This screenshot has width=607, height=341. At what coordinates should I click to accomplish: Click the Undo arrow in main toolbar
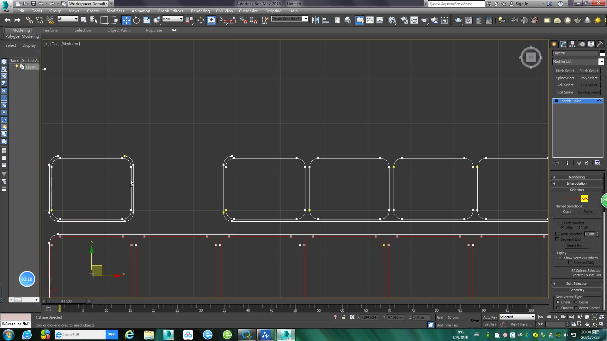8,20
